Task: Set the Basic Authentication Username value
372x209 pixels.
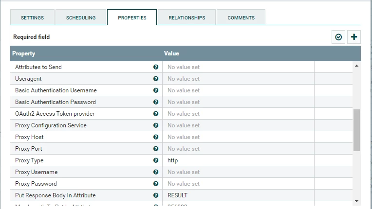Action: (238, 90)
